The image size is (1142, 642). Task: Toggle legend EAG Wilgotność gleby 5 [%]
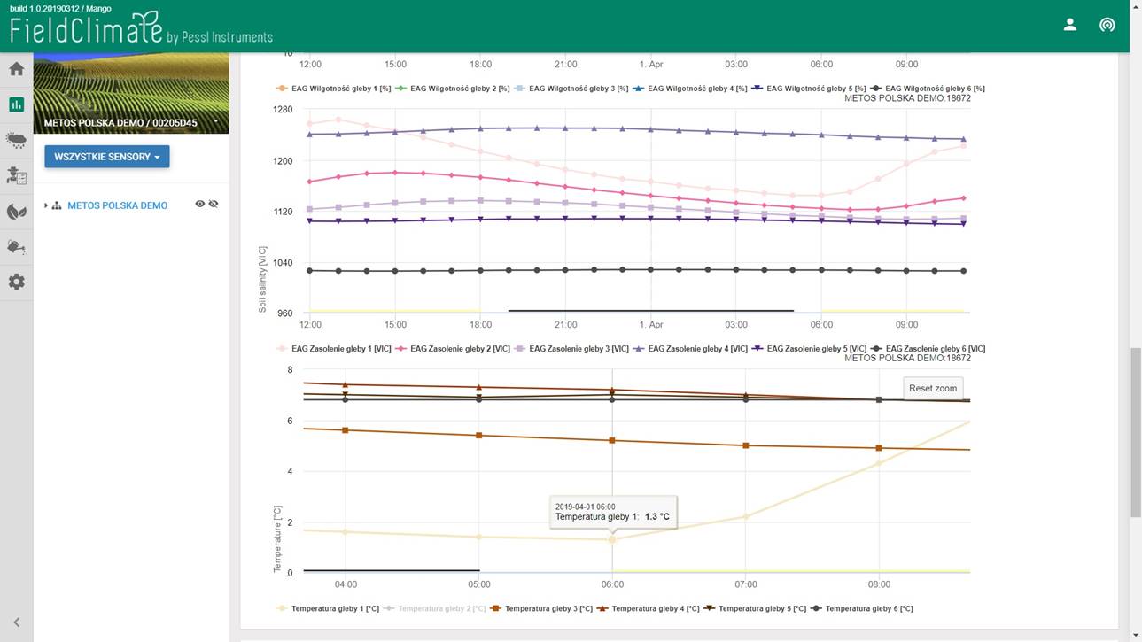pyautogui.click(x=807, y=89)
